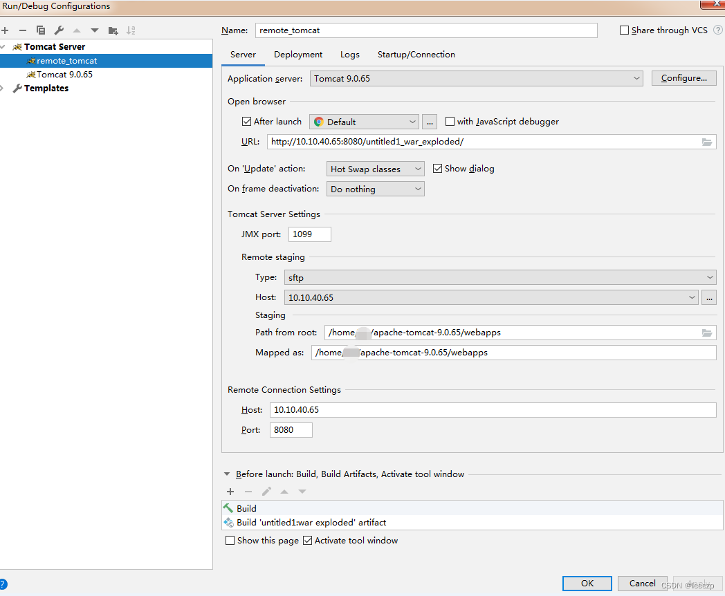Click the Templates wrench icon
This screenshot has width=725, height=596.
coord(17,89)
